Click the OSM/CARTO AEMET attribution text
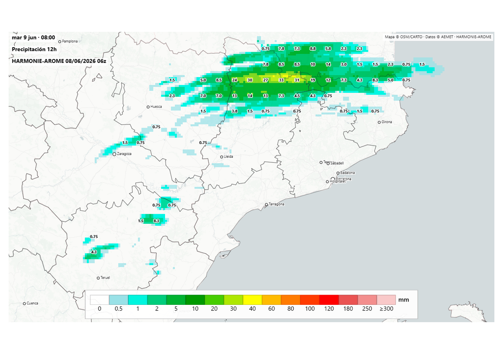503x354 pixels. pos(438,37)
